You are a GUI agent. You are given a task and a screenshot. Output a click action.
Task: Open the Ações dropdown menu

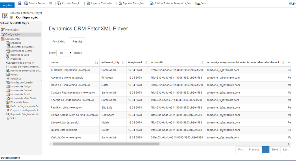(201, 3)
